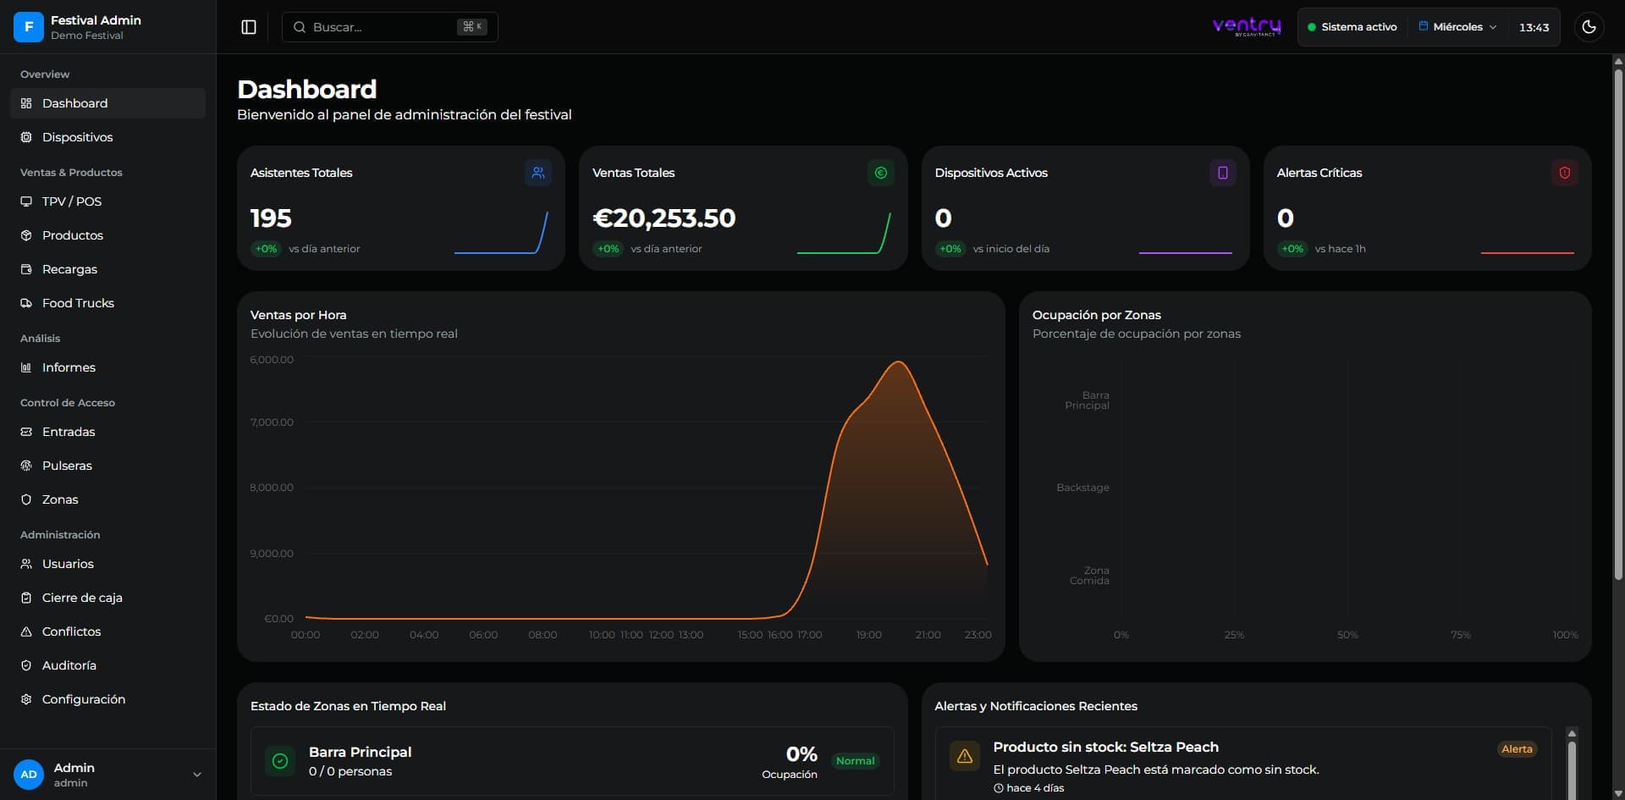Open Configuración settings
The image size is (1625, 800).
(107, 699)
